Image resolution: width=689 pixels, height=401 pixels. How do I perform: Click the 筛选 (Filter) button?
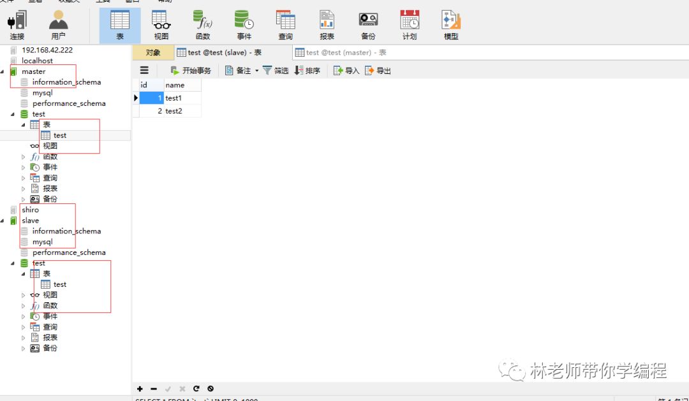click(276, 71)
